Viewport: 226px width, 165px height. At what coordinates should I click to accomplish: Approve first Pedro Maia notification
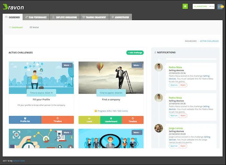(x=174, y=85)
